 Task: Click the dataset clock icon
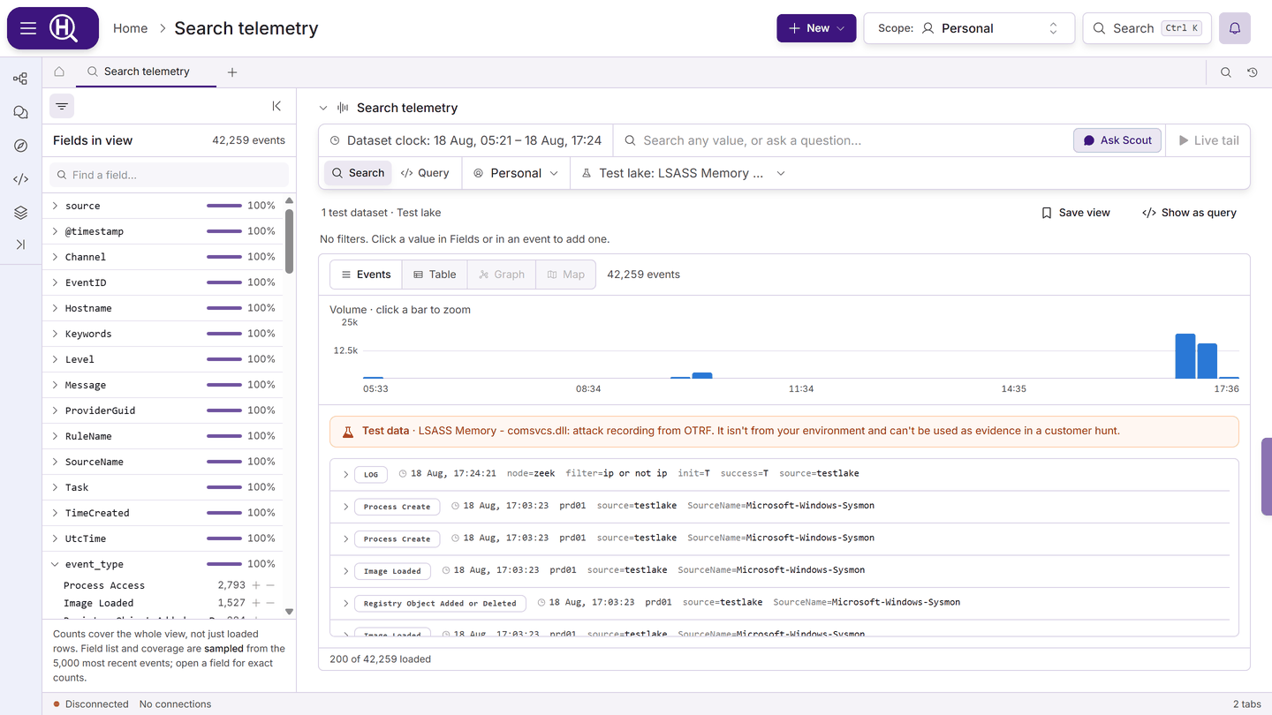point(335,140)
